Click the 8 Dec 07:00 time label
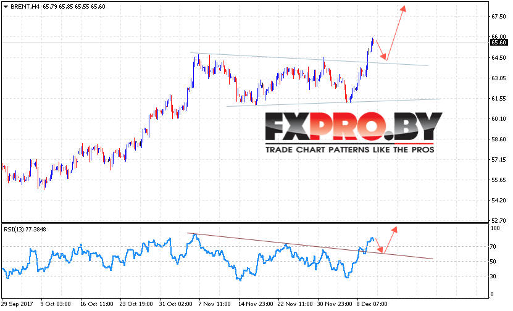513x311 pixels. 372,304
